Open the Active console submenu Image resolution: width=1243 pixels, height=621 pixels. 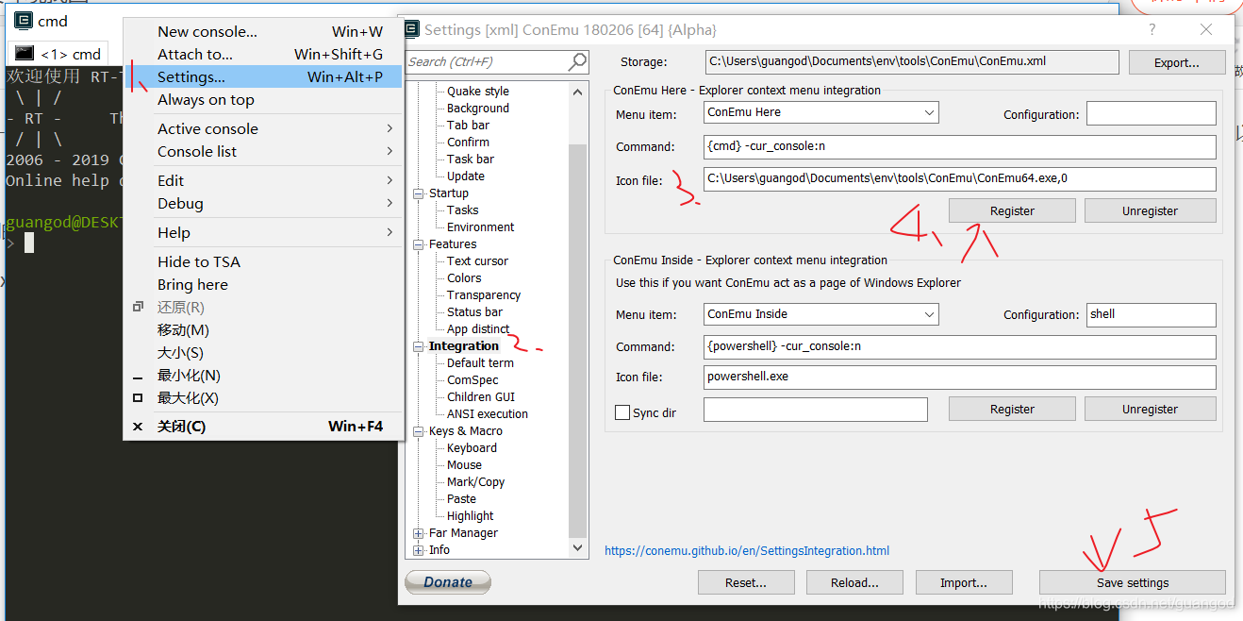[263, 128]
